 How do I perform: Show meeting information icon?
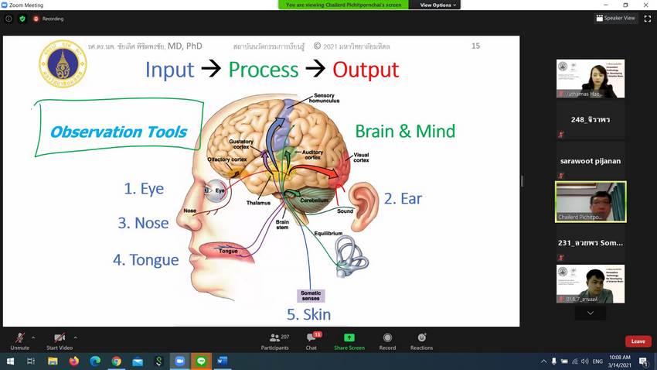[9, 18]
